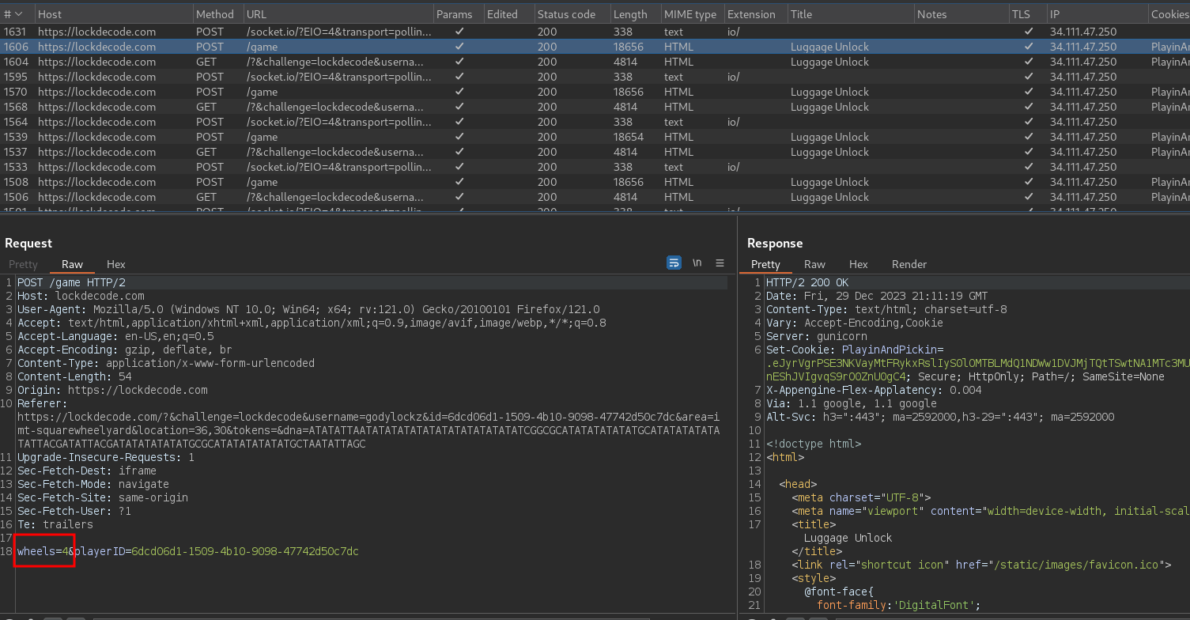The width and height of the screenshot is (1190, 620).
Task: Select history row number 1570
Action: (x=595, y=92)
